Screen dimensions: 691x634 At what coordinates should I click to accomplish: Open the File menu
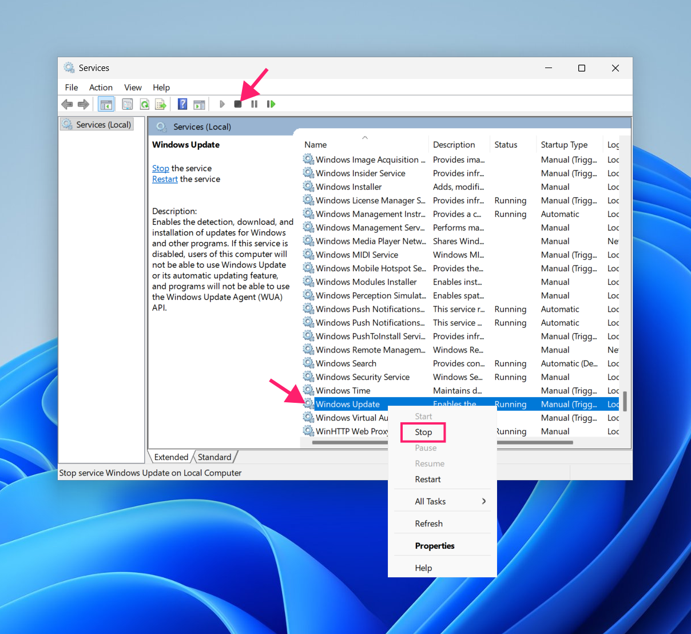(x=72, y=88)
